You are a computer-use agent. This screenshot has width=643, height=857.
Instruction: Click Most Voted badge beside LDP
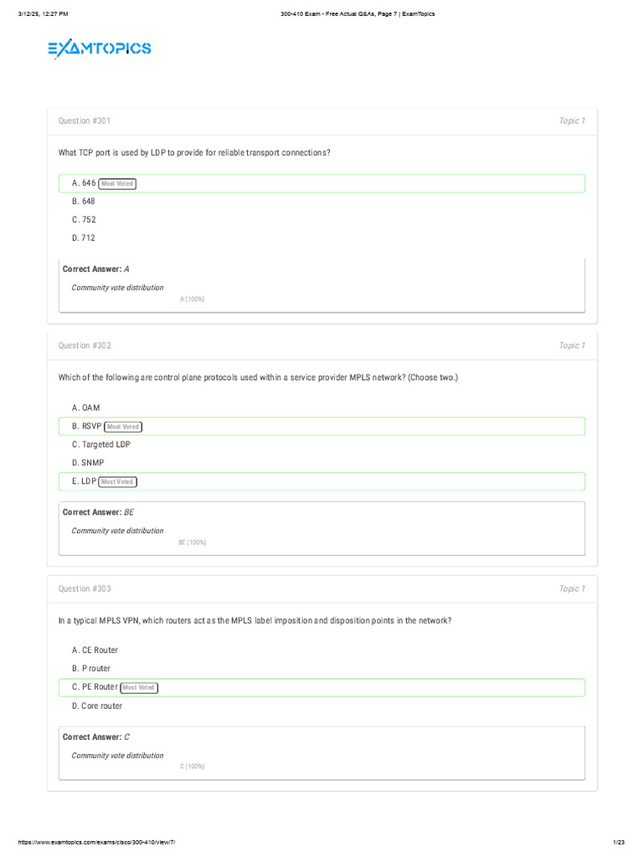pyautogui.click(x=117, y=481)
